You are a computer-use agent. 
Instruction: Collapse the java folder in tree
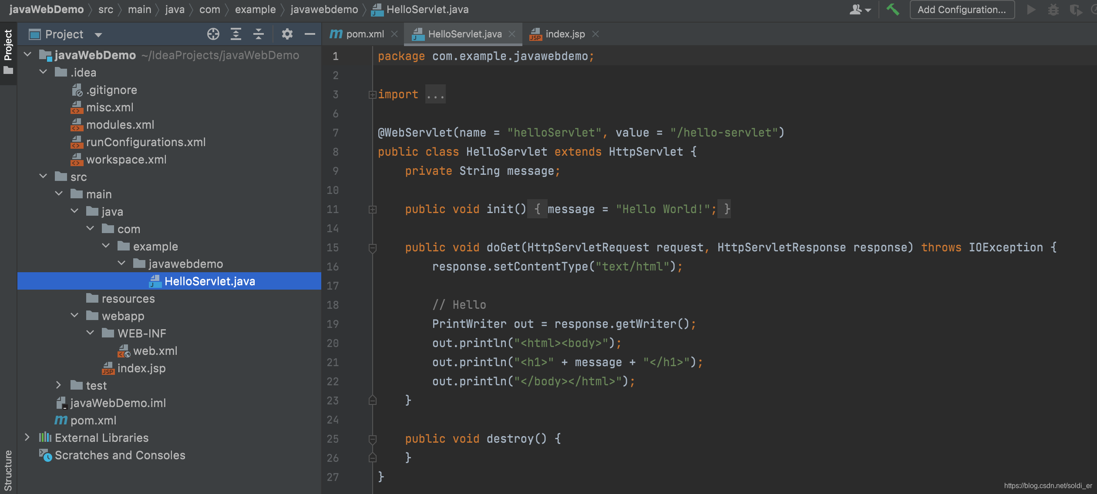74,211
